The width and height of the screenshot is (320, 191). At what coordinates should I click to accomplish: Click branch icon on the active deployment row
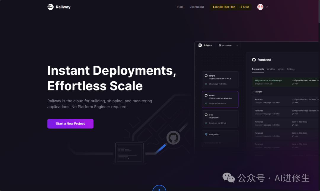[x=293, y=84]
